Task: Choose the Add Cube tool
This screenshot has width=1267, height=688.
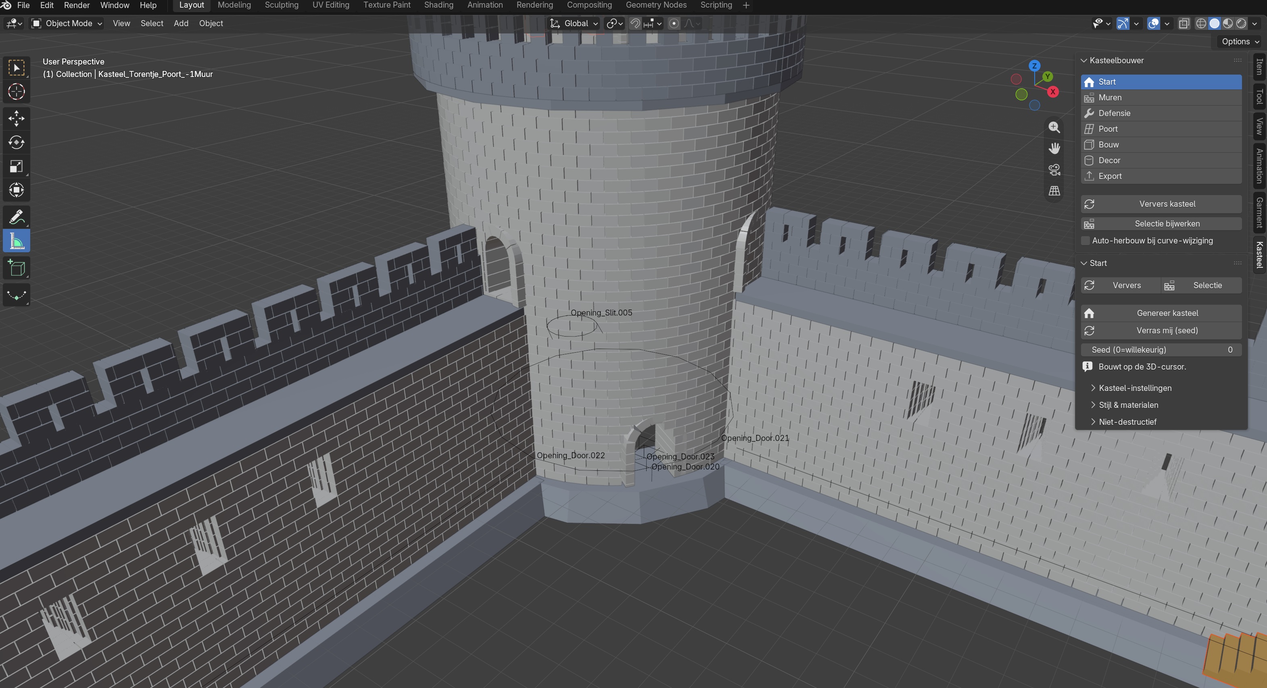Action: coord(16,268)
